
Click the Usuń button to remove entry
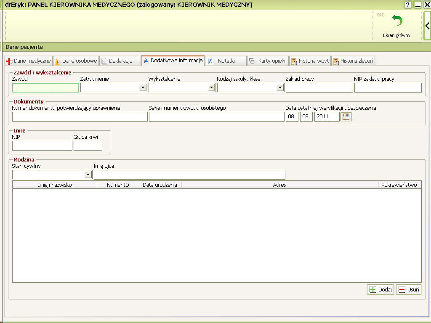coord(409,289)
